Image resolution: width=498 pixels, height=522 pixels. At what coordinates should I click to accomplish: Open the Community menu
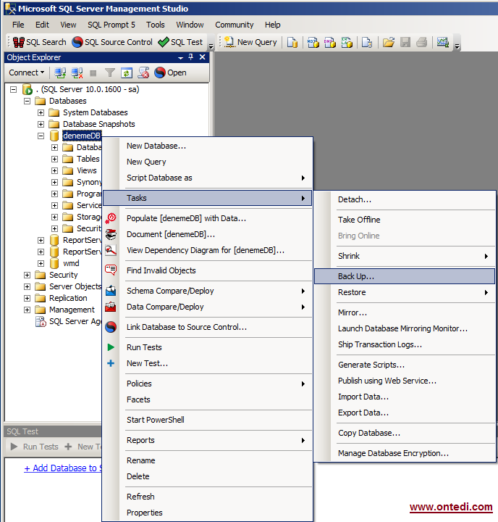pyautogui.click(x=234, y=25)
